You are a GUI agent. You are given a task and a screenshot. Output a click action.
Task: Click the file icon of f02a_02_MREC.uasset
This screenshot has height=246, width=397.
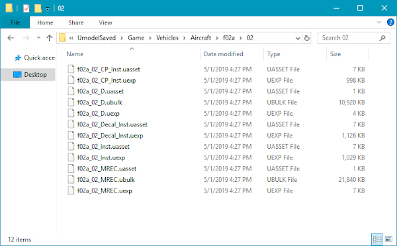click(71, 169)
